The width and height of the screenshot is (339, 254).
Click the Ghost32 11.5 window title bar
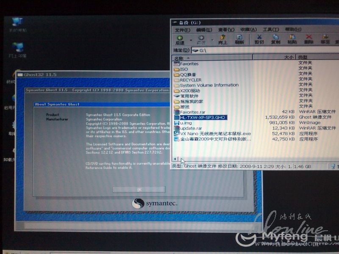[93, 75]
